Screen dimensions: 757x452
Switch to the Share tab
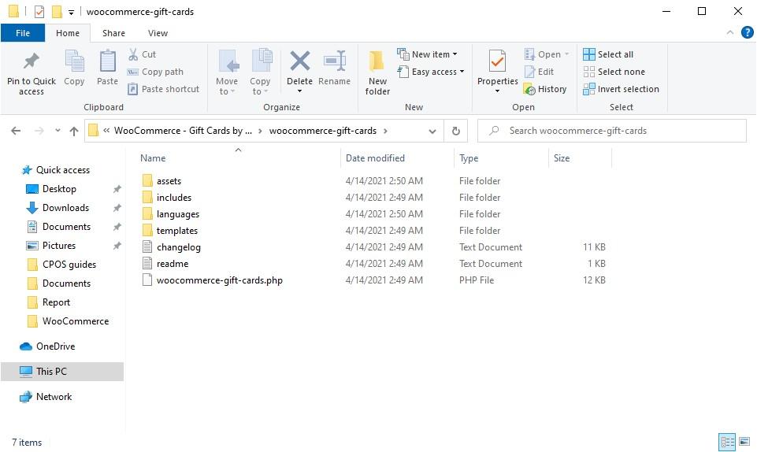pyautogui.click(x=113, y=33)
